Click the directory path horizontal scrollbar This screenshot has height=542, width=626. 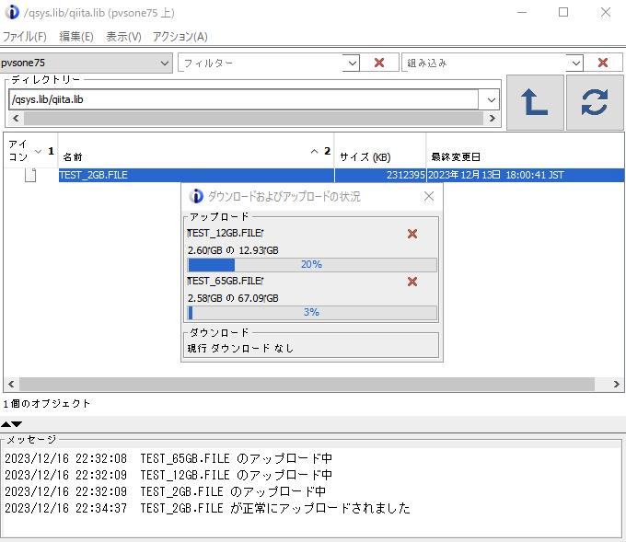point(253,118)
